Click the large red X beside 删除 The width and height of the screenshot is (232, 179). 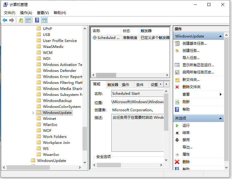[177, 162]
